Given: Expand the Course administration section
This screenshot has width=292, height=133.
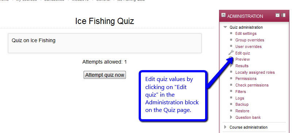Looking at the screenshot, I should point(225,127).
